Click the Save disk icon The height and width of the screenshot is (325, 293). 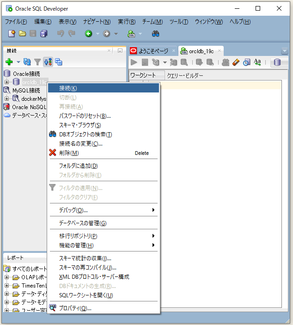33,34
